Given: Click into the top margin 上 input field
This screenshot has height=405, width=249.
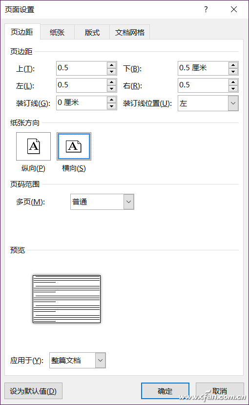Looking at the screenshot, I should 81,68.
